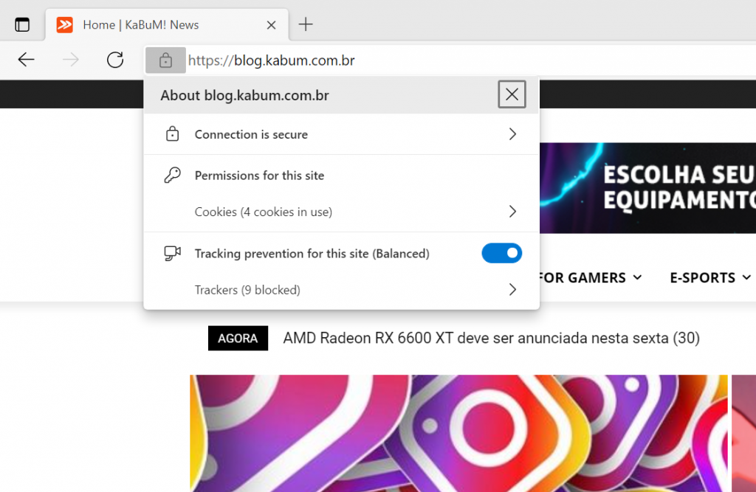Click the greyed-out forward arrow
Viewport: 756px width, 492px height.
pyautogui.click(x=71, y=60)
